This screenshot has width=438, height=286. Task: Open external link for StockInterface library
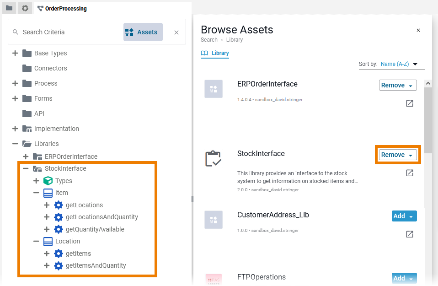(410, 173)
